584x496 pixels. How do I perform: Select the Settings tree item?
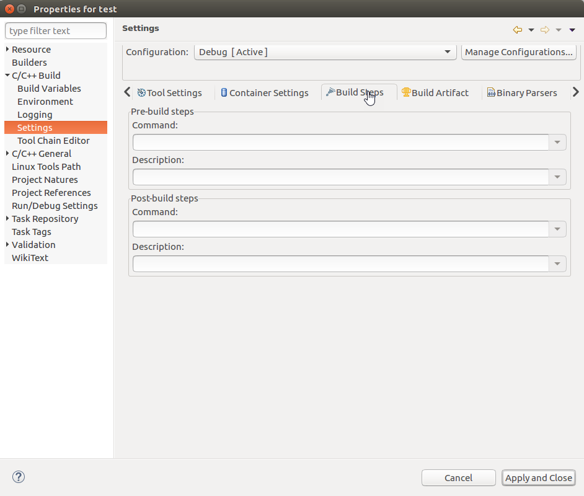56,127
